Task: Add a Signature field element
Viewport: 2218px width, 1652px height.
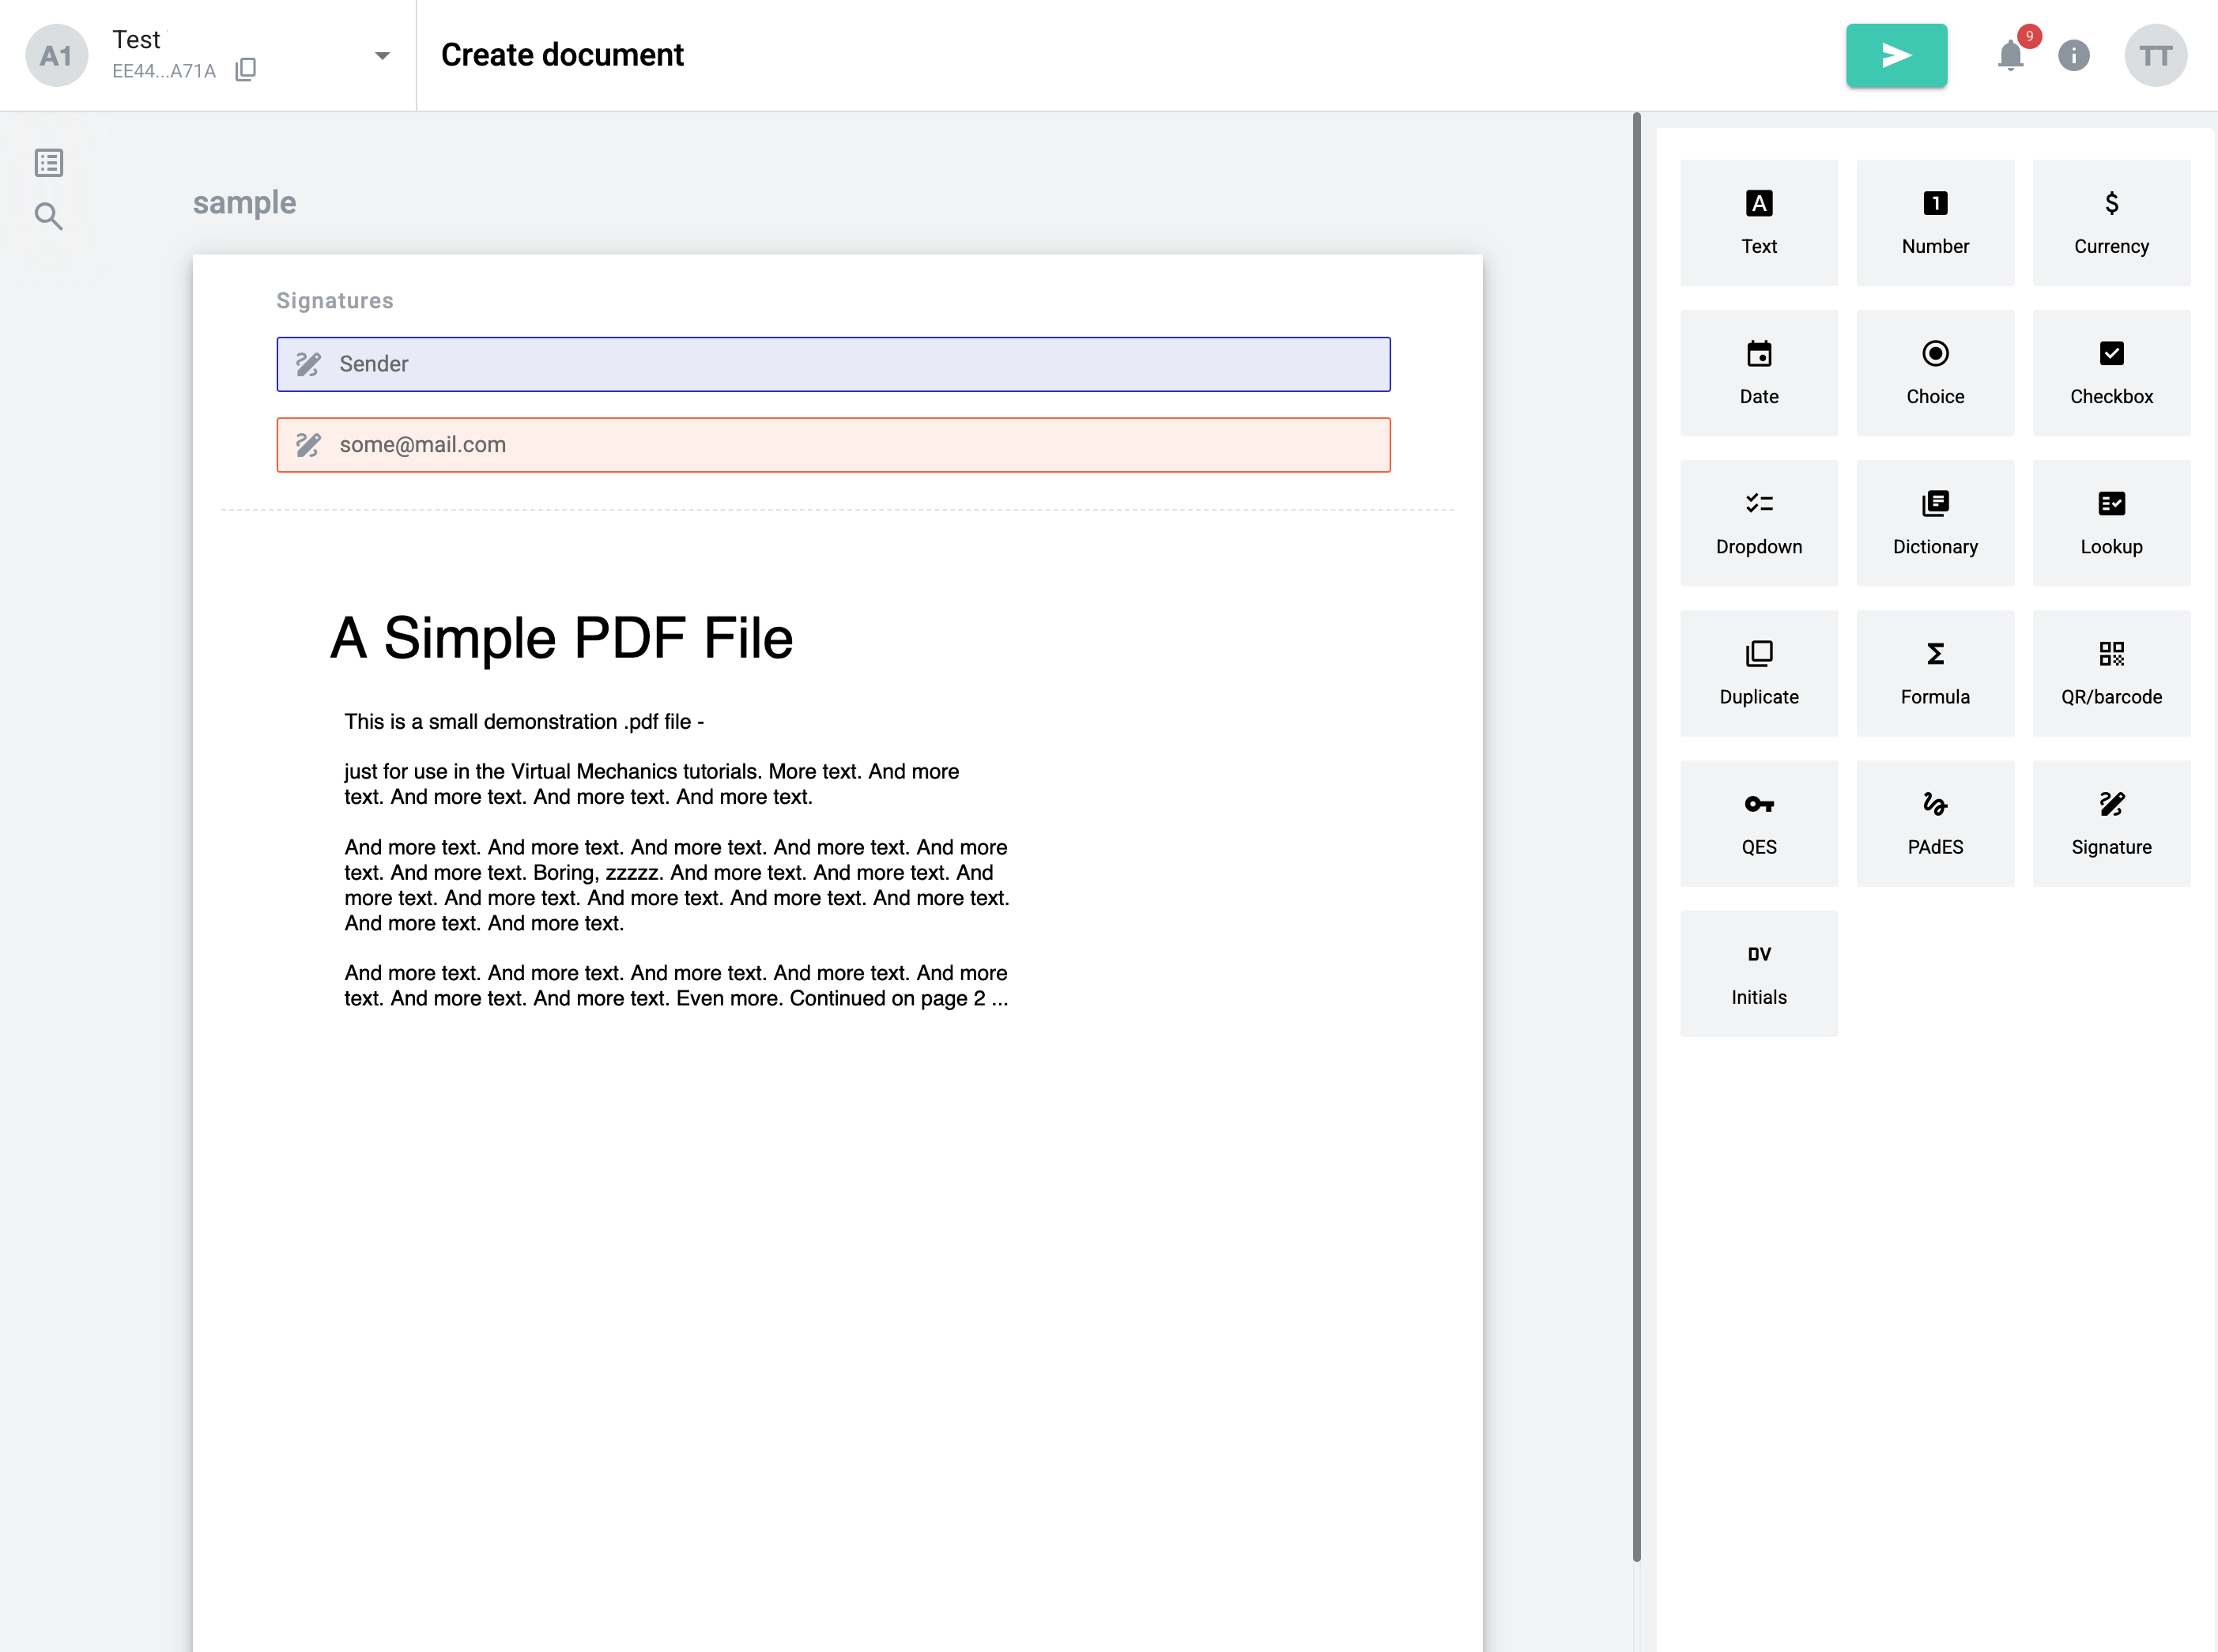Action: pos(2111,823)
